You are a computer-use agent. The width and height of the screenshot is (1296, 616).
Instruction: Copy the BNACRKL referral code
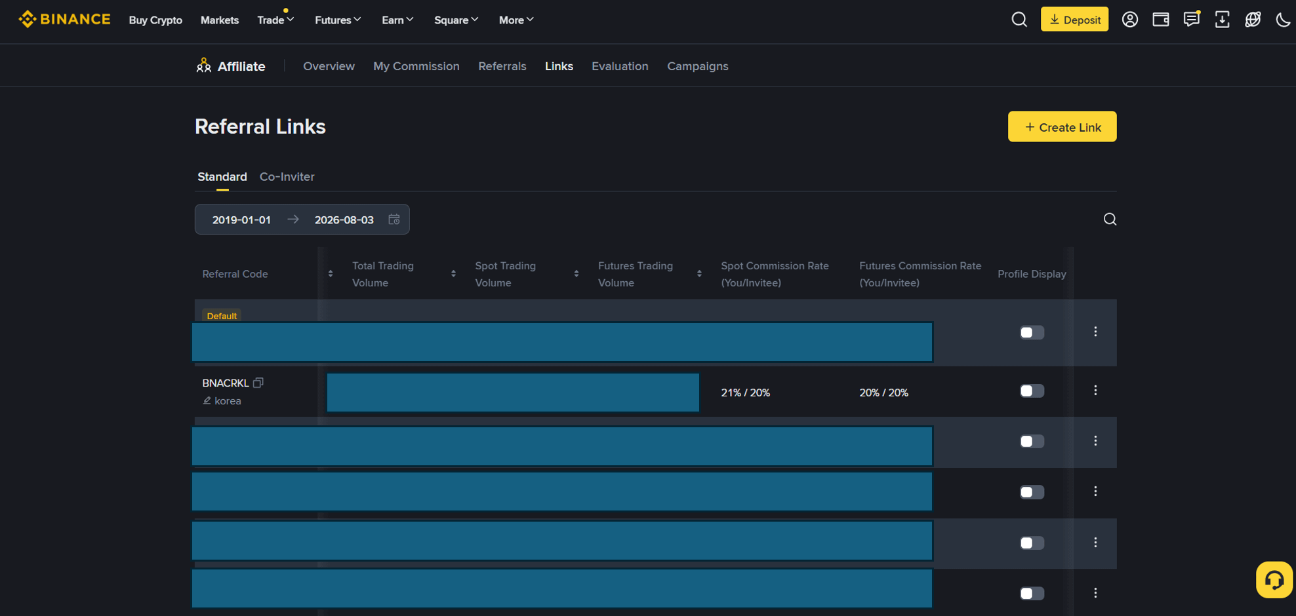258,383
